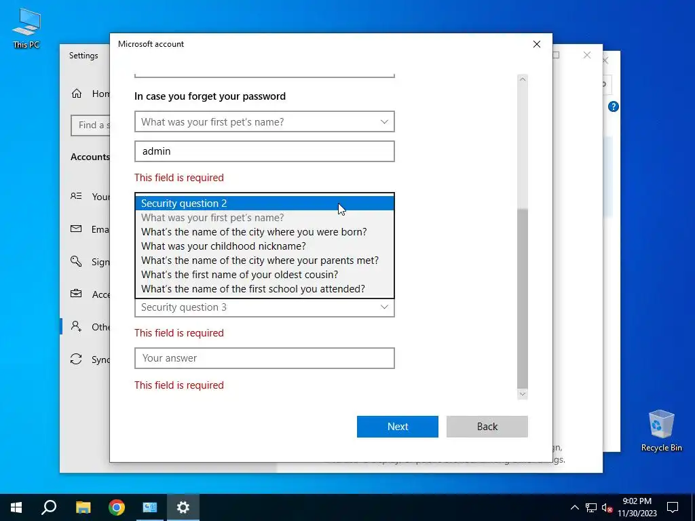This screenshot has height=521, width=695.
Task: Click the Next button
Action: 398,426
